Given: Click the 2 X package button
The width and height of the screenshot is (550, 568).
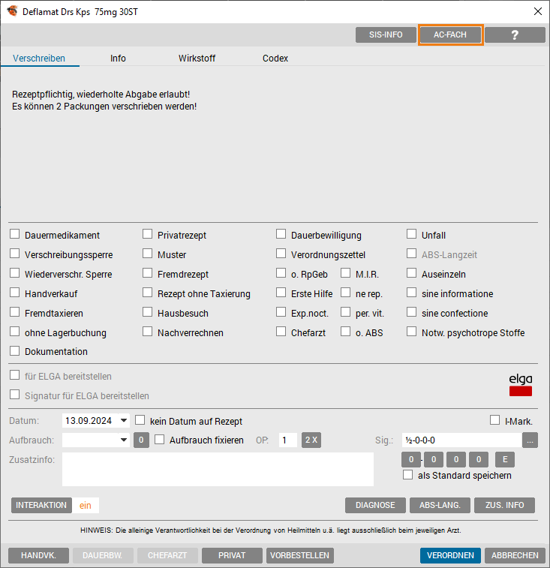Looking at the screenshot, I should click(311, 440).
